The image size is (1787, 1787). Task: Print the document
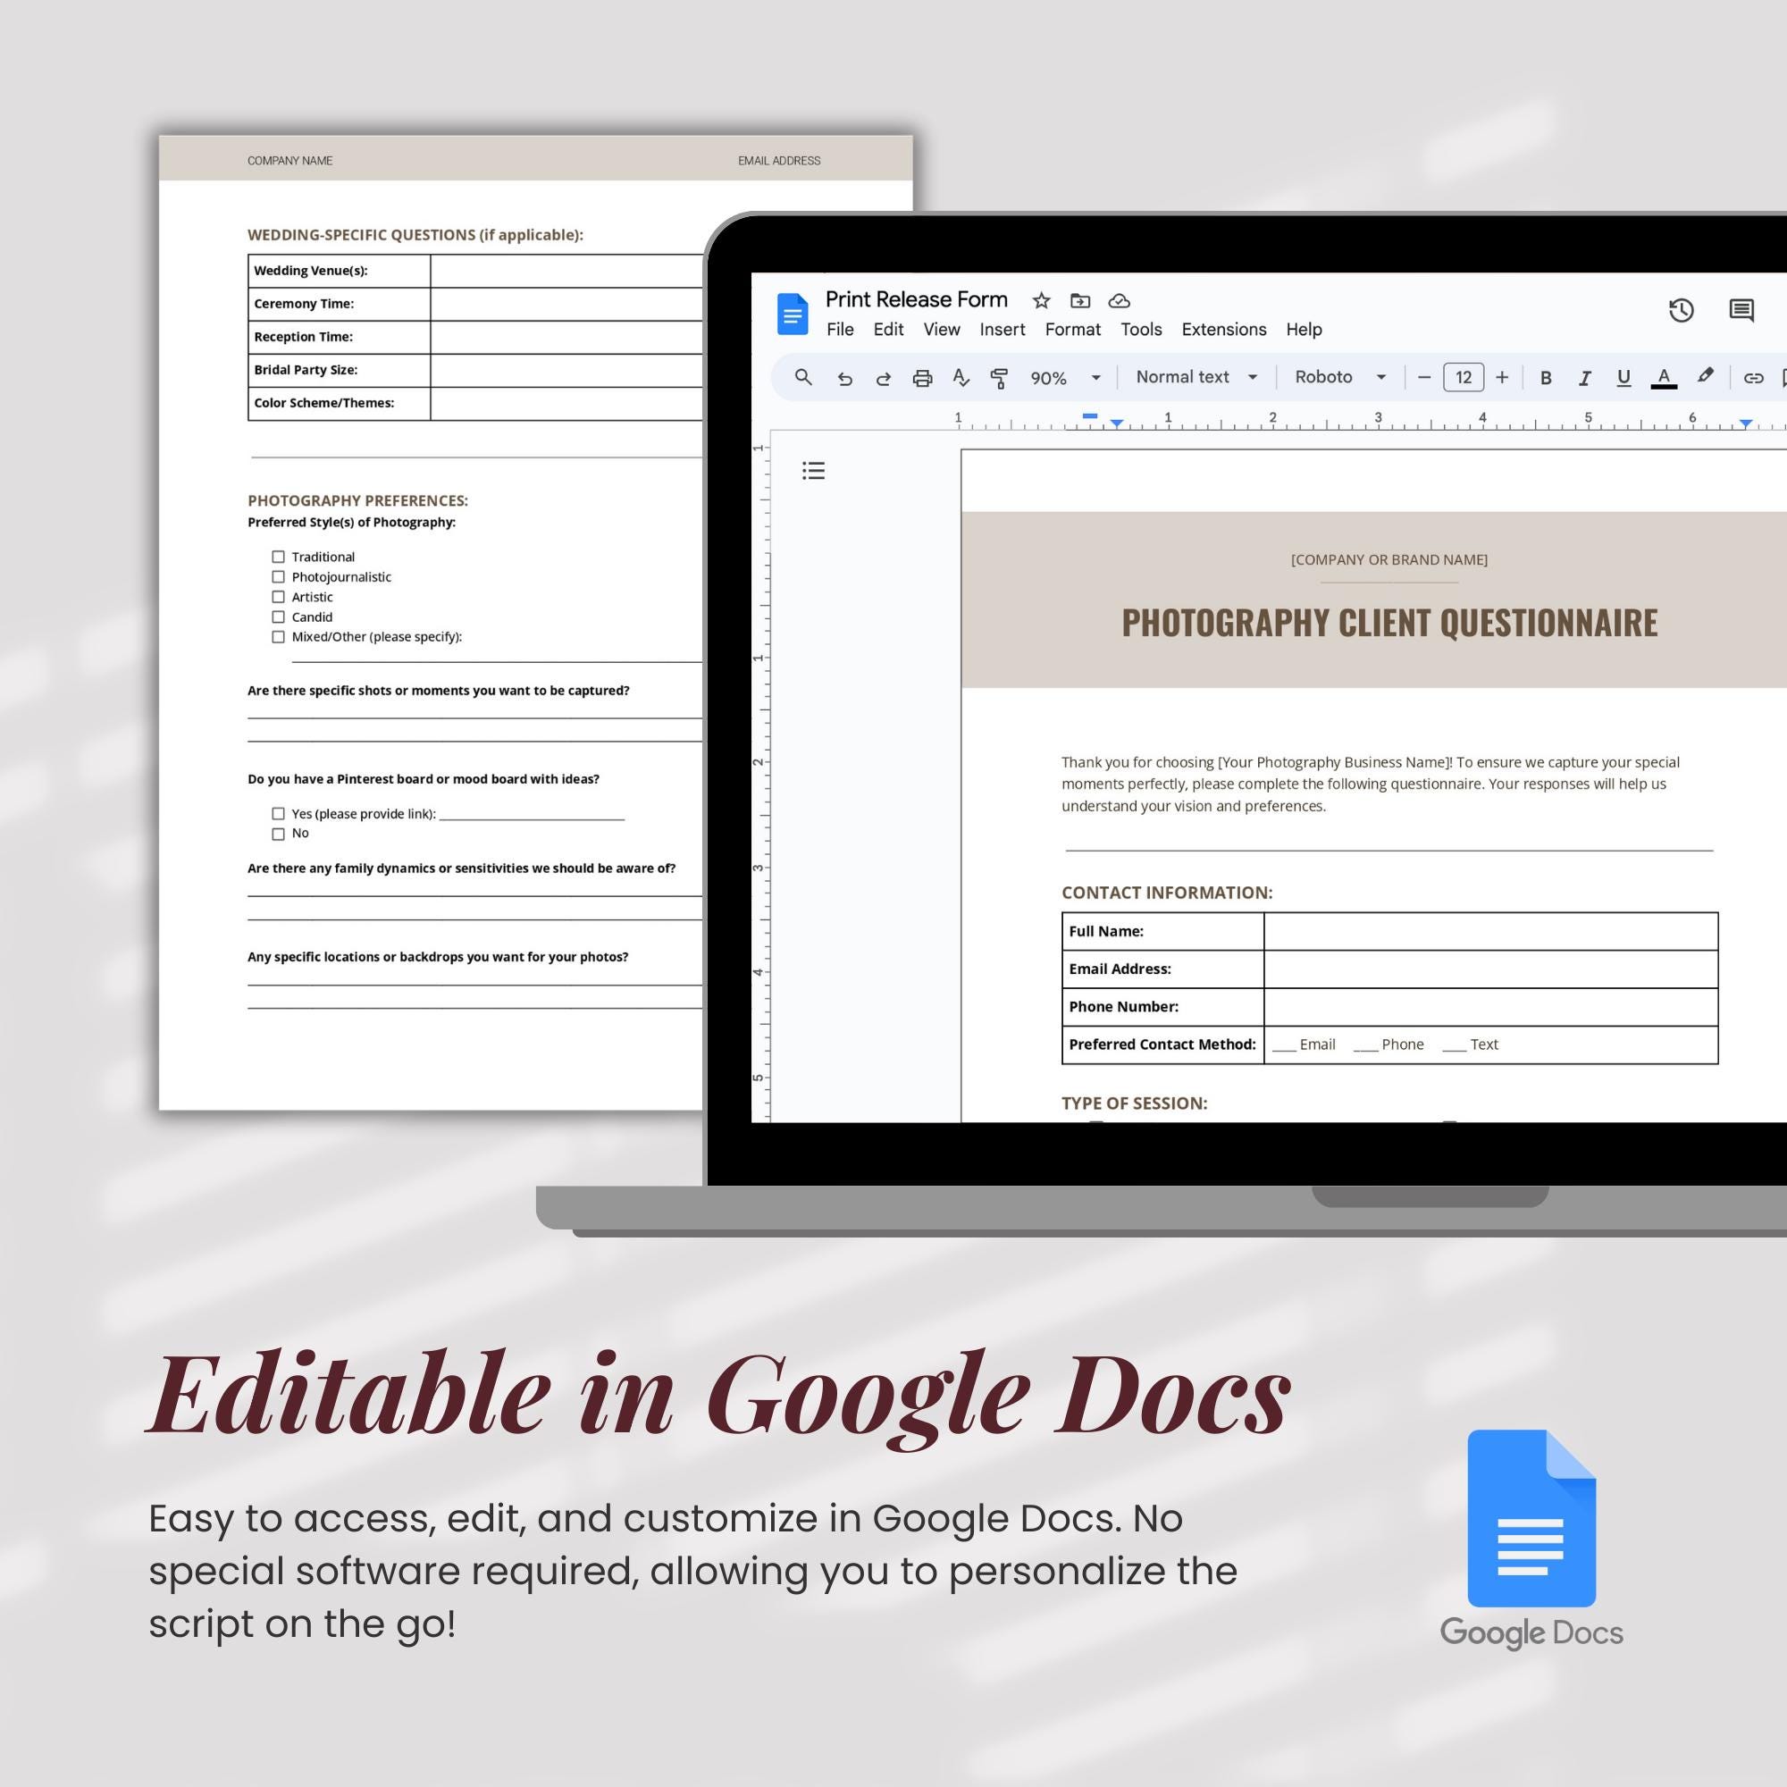pyautogui.click(x=922, y=378)
